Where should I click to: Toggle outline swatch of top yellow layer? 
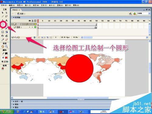(35, 24)
